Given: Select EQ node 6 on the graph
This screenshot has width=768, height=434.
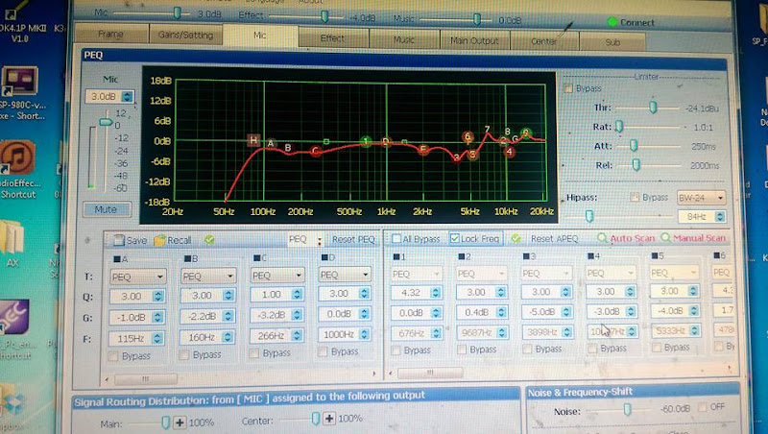Looking at the screenshot, I should [x=468, y=136].
